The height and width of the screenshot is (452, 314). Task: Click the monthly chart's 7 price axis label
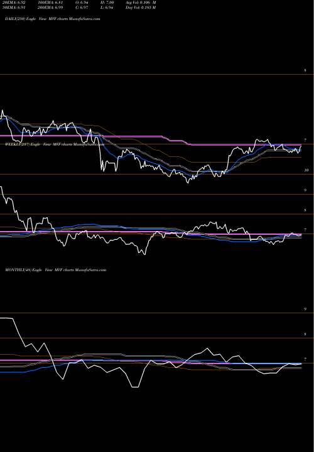pos(305,360)
